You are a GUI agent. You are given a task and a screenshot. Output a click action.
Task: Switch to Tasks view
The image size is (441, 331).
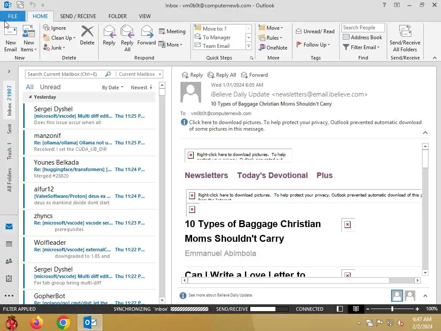[x=9, y=278]
